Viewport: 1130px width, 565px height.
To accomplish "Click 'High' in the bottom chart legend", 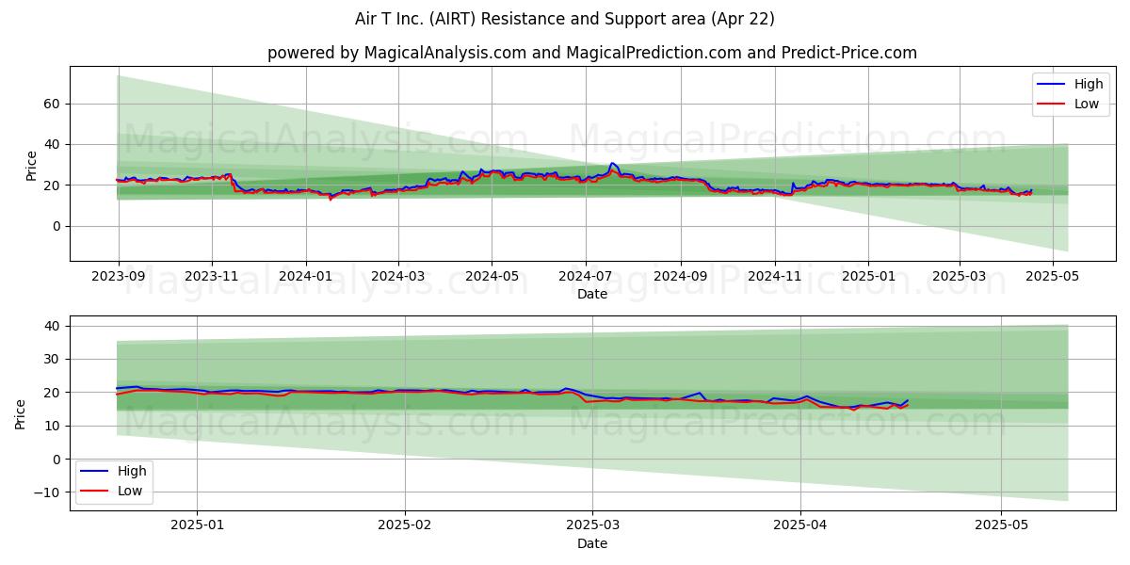I will coord(132,471).
